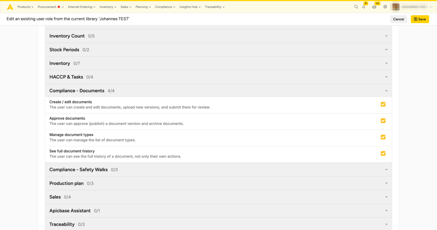Expand the Inventory Count section
This screenshot has height=230, width=437.
218,36
